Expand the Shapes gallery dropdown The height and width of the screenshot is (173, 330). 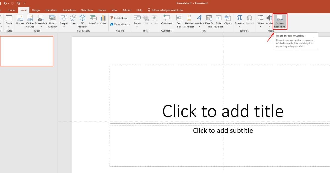point(64,27)
